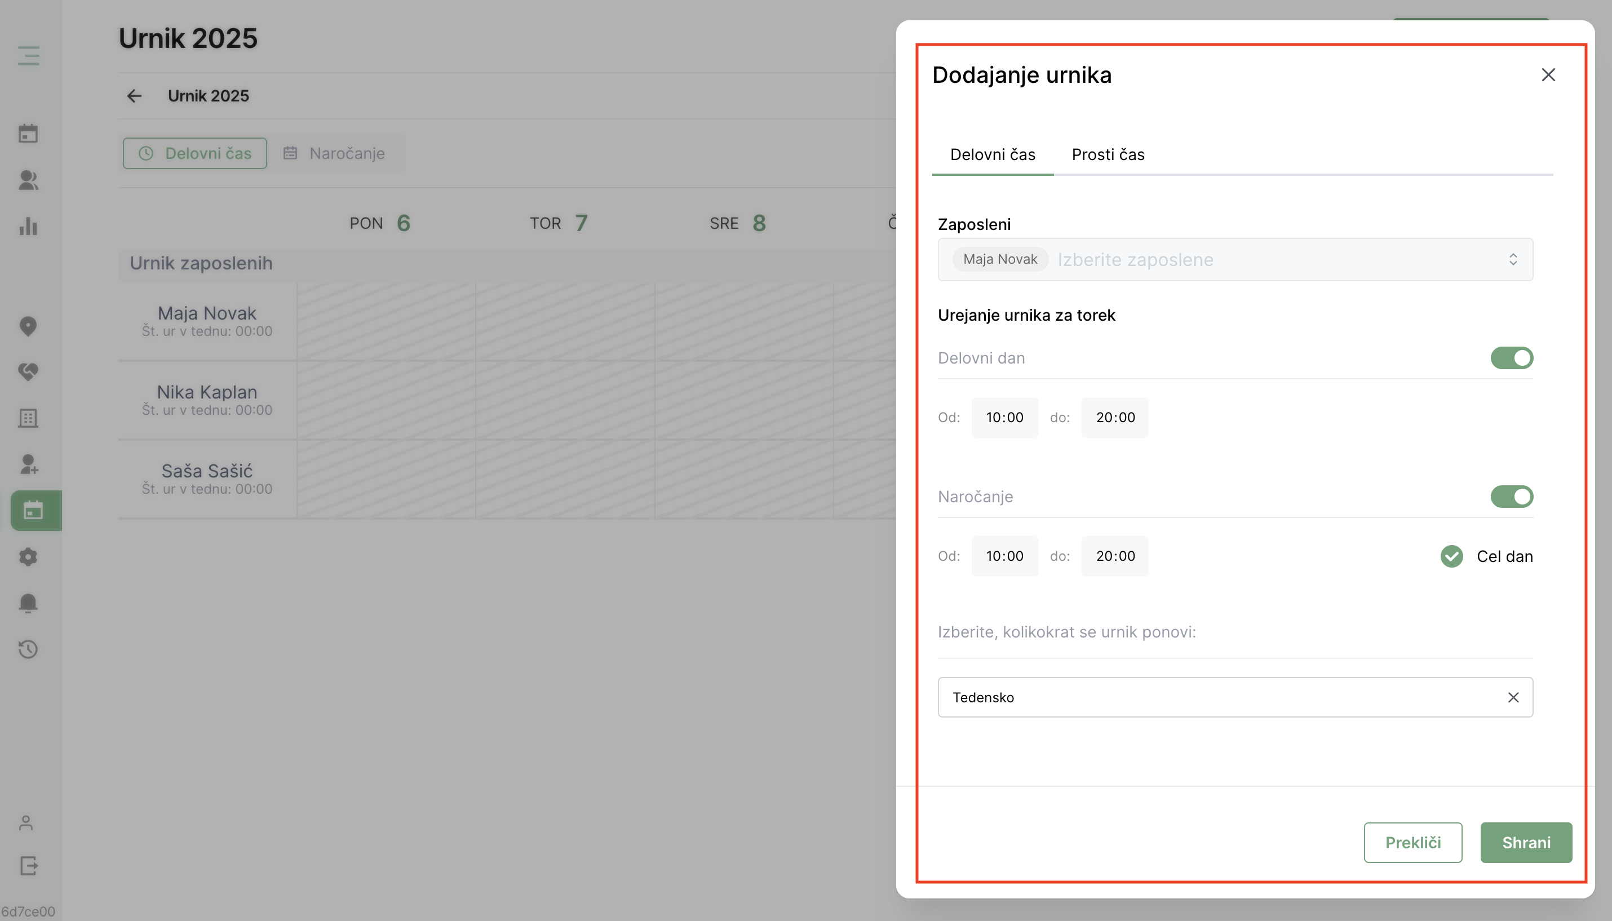Close the Dodajanje urnika dialog
This screenshot has width=1612, height=921.
[x=1548, y=74]
